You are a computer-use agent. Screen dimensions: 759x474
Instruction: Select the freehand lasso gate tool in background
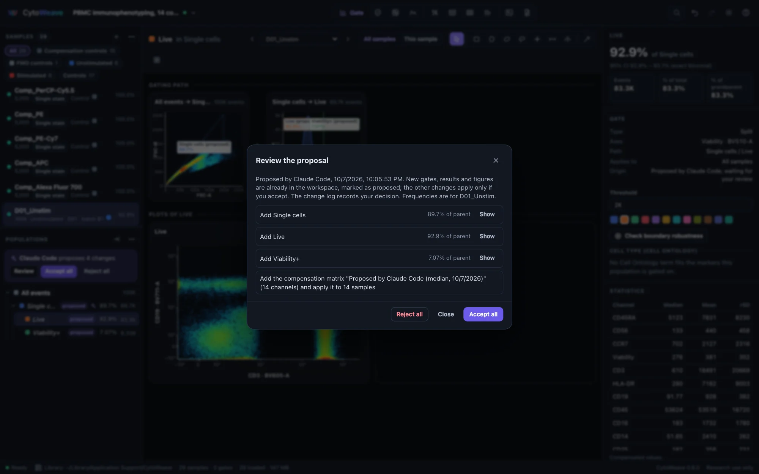pos(522,39)
